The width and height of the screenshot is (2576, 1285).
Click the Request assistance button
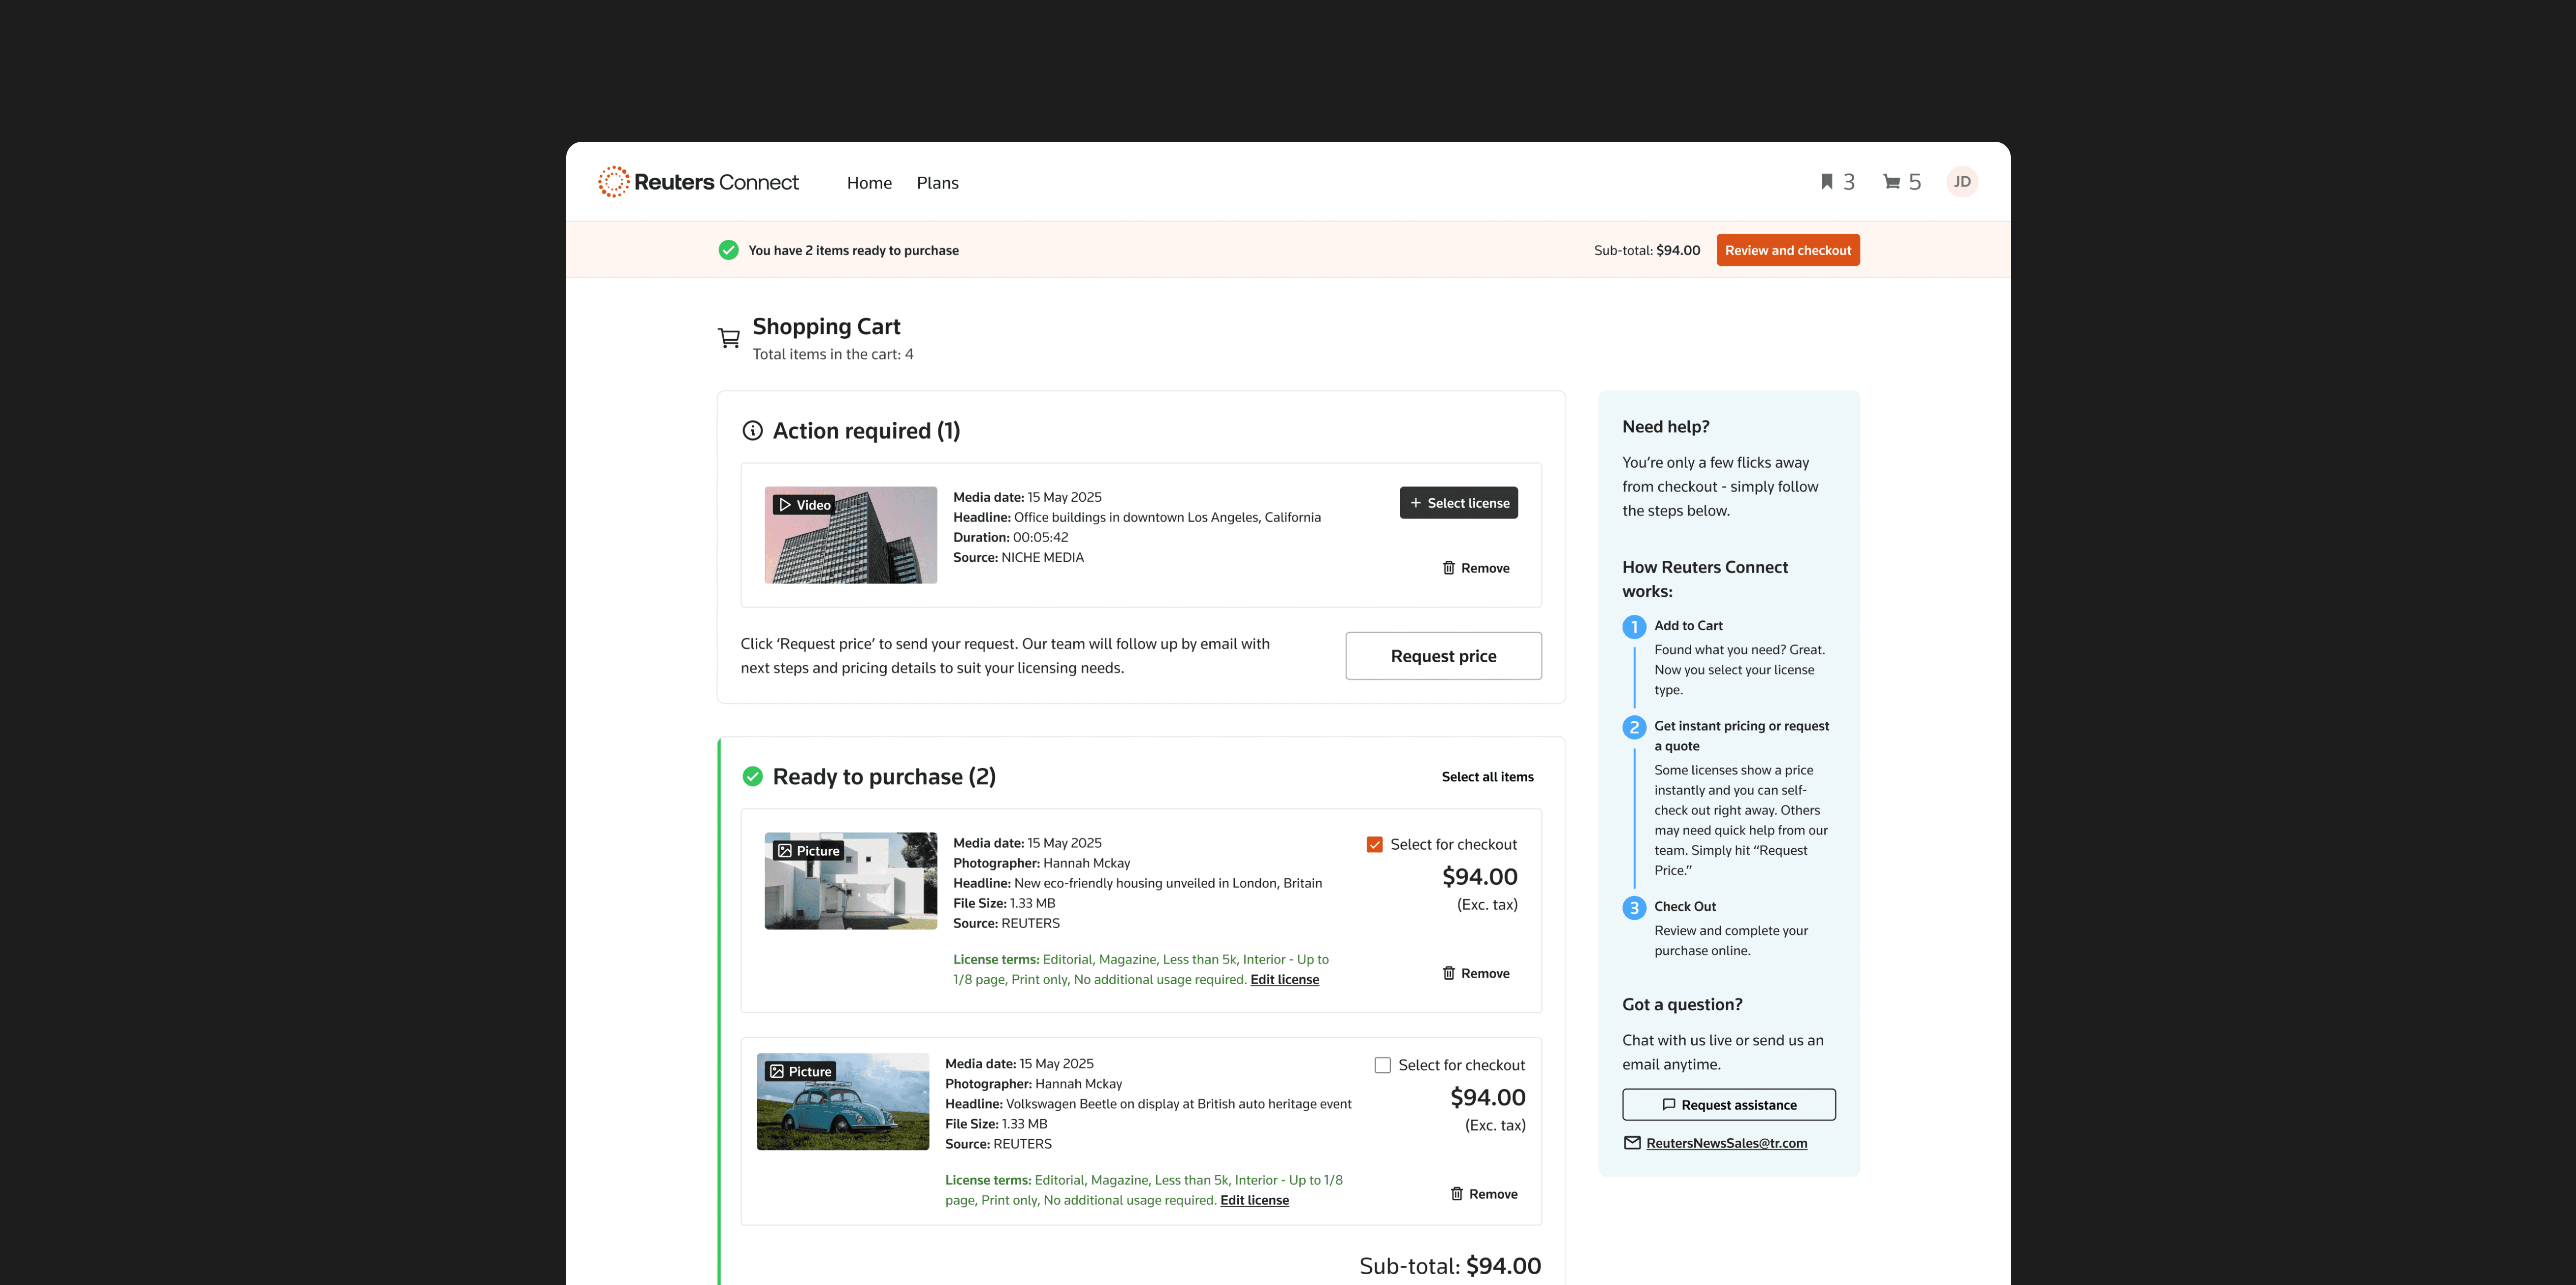[x=1729, y=1105]
